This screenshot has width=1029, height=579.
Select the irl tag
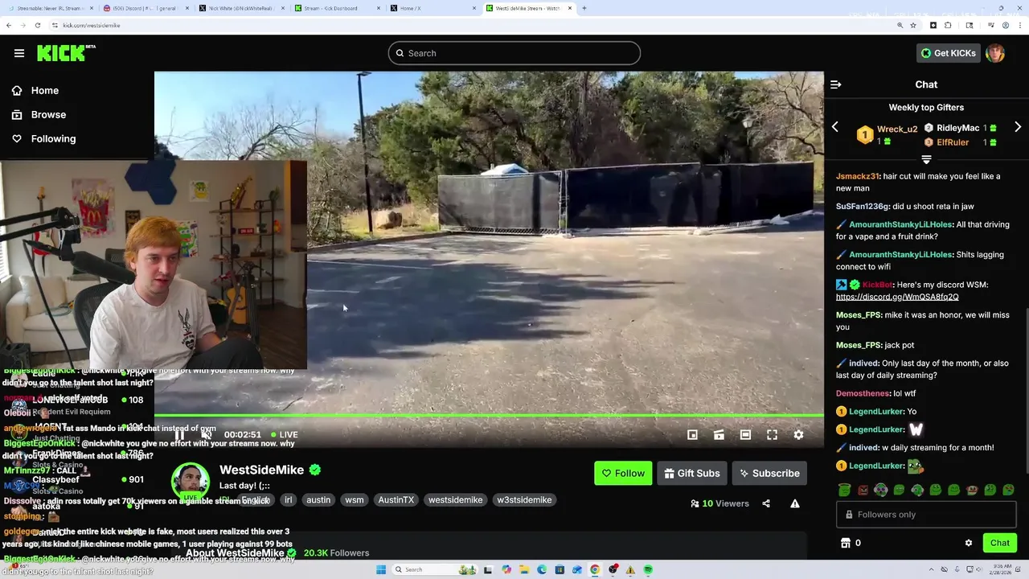click(x=288, y=500)
